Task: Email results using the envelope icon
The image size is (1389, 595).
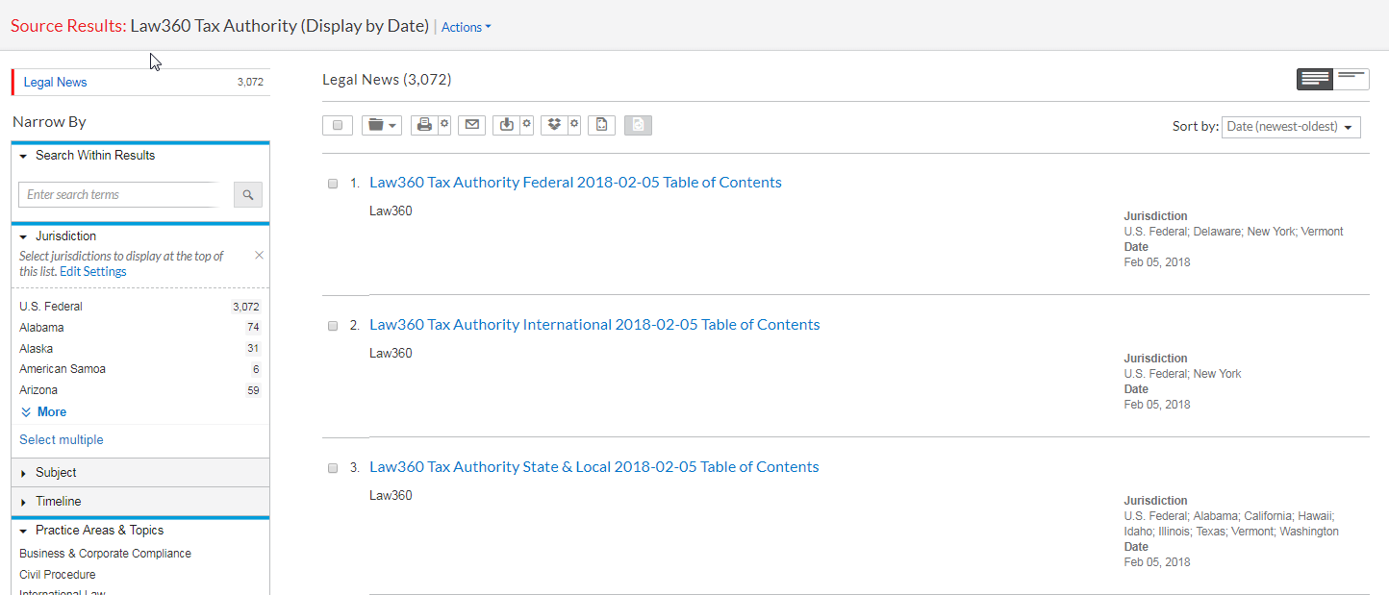Action: click(x=471, y=125)
